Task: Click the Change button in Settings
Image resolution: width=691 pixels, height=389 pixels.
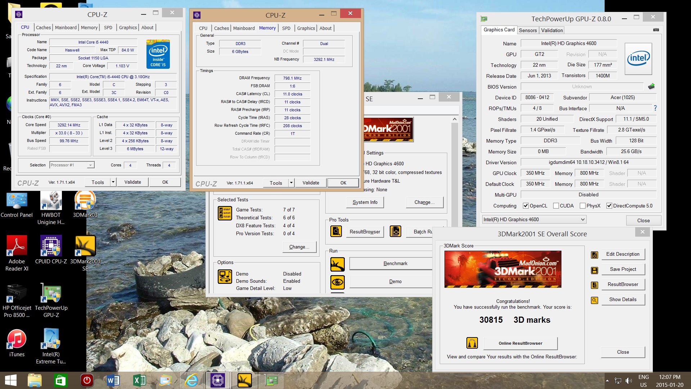Action: pos(425,202)
